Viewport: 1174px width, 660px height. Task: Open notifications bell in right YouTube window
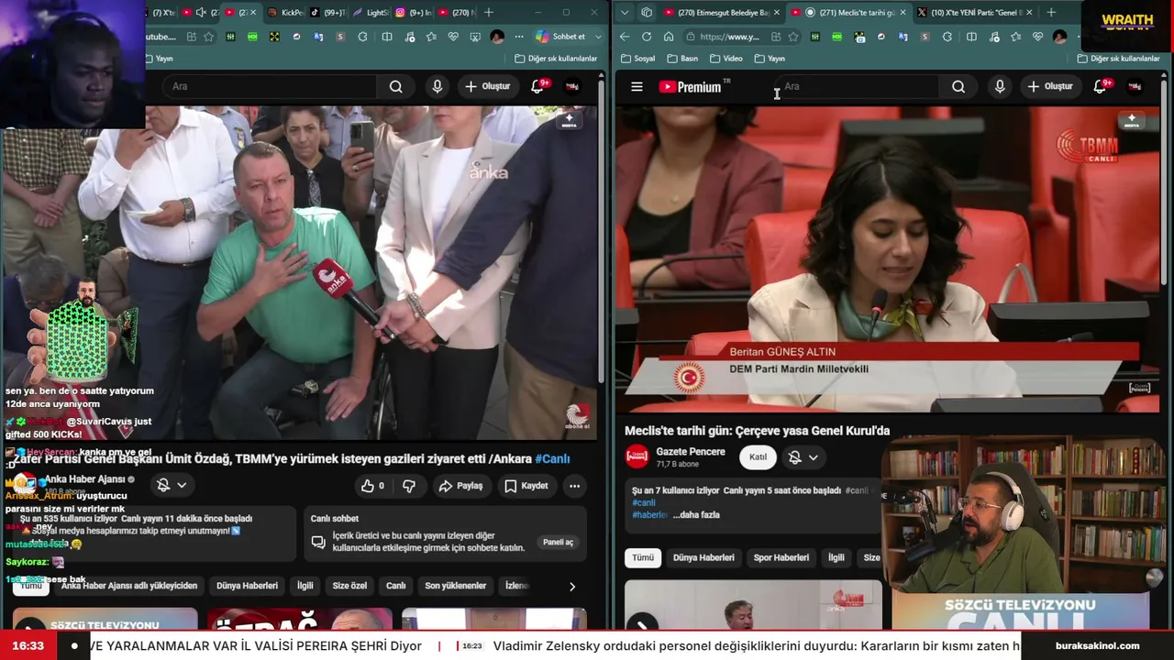1100,86
